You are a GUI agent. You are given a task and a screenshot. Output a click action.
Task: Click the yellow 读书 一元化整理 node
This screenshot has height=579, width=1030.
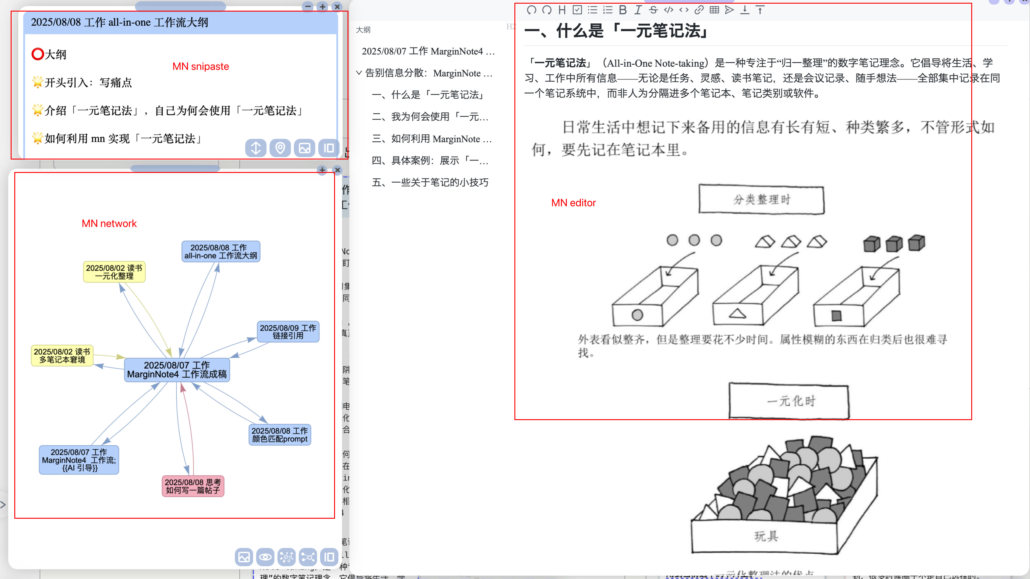coord(114,272)
